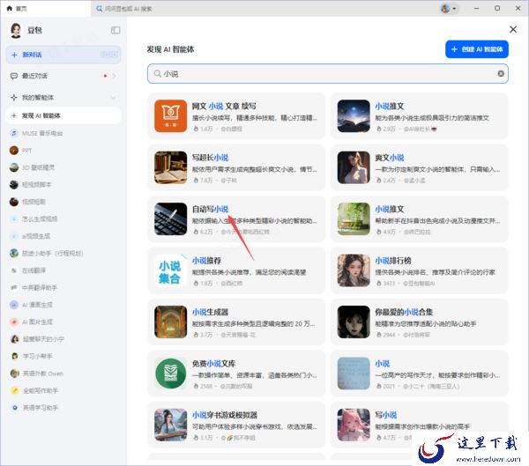Image resolution: width=529 pixels, height=466 pixels.
Task: Open the 你最爱的小说合集 agent card
Action: click(x=420, y=322)
